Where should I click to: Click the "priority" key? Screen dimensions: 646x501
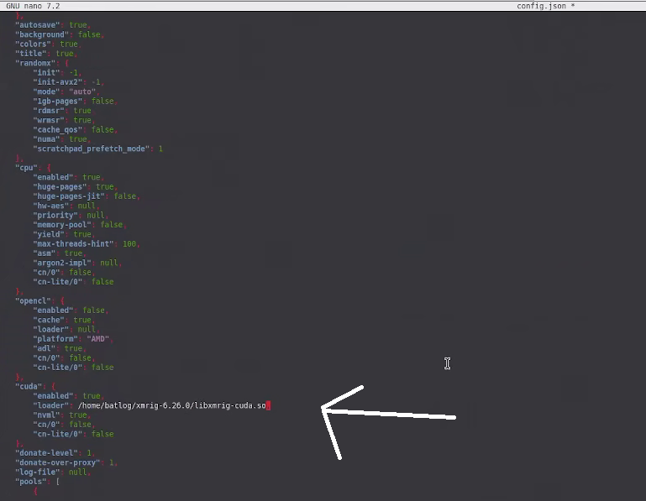[x=55, y=216]
